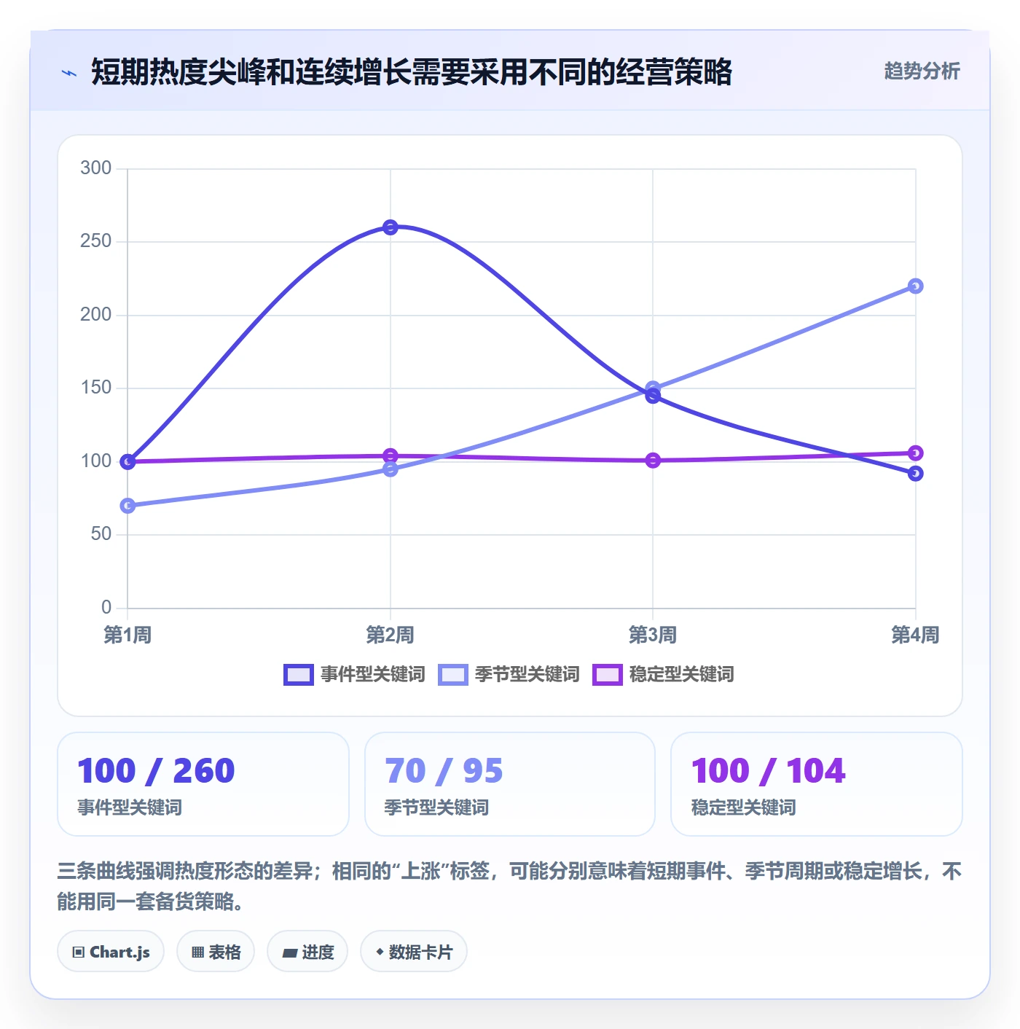Toggle the 事件型关键词 legend item
Image resolution: width=1020 pixels, height=1029 pixels.
(x=354, y=675)
